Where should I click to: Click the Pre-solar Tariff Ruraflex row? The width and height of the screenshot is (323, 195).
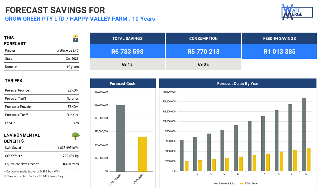[42, 99]
